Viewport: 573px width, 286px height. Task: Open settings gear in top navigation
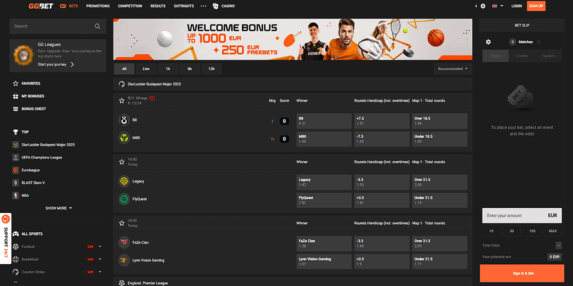[x=483, y=6]
